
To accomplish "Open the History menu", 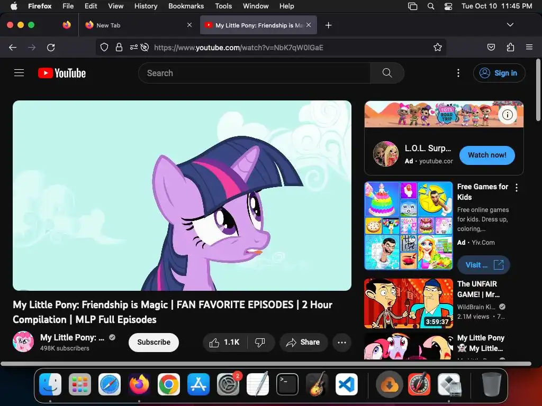I will pos(146,6).
